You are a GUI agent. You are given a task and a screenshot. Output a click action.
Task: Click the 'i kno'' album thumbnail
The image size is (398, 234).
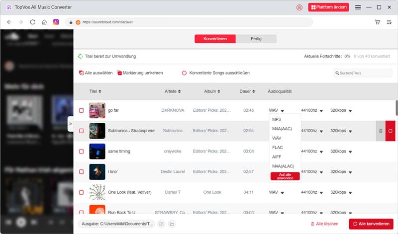97,171
